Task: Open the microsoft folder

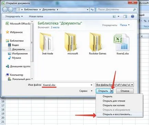Action: click(73, 44)
